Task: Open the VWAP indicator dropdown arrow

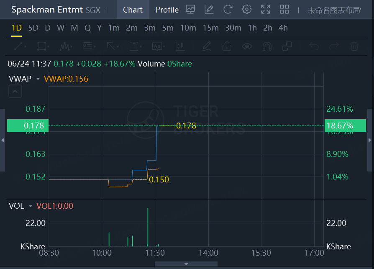Action: [38, 79]
